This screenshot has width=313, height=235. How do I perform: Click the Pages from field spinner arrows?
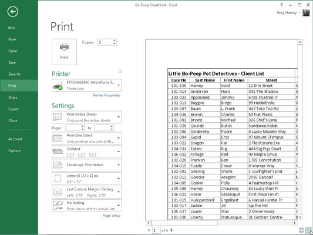(x=83, y=128)
